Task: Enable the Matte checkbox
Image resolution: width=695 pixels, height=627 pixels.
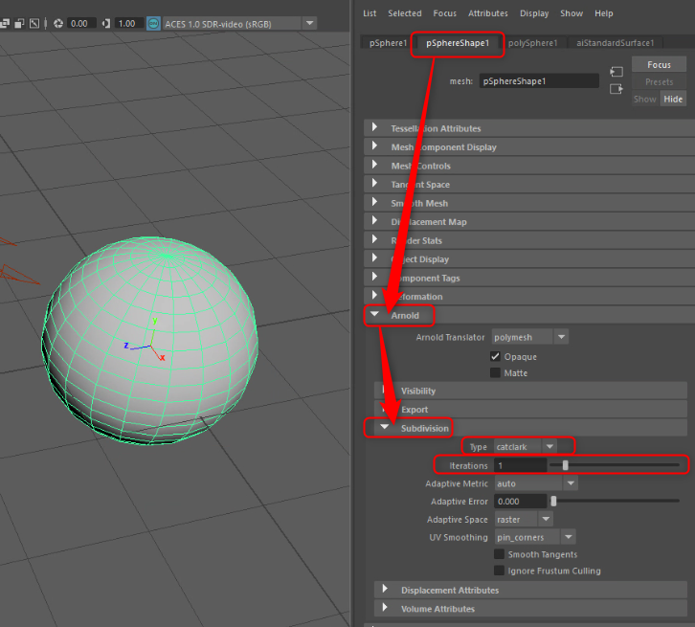Action: 495,372
